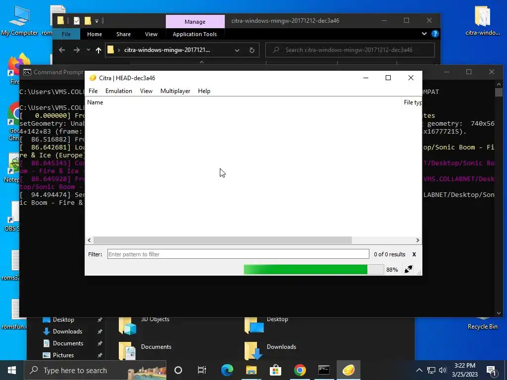
Task: Click the right arrow of Citra's horizontal scrollbar
Action: click(x=417, y=240)
